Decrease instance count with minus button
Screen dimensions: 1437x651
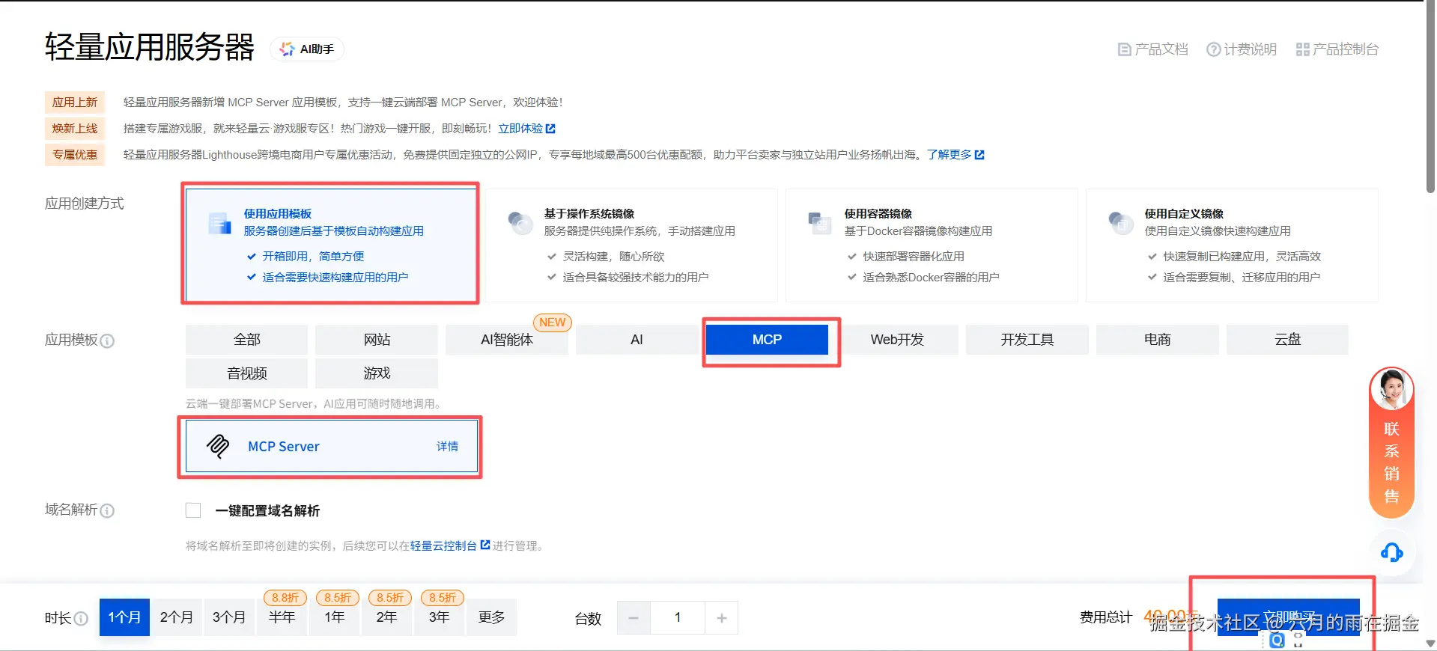click(x=634, y=618)
